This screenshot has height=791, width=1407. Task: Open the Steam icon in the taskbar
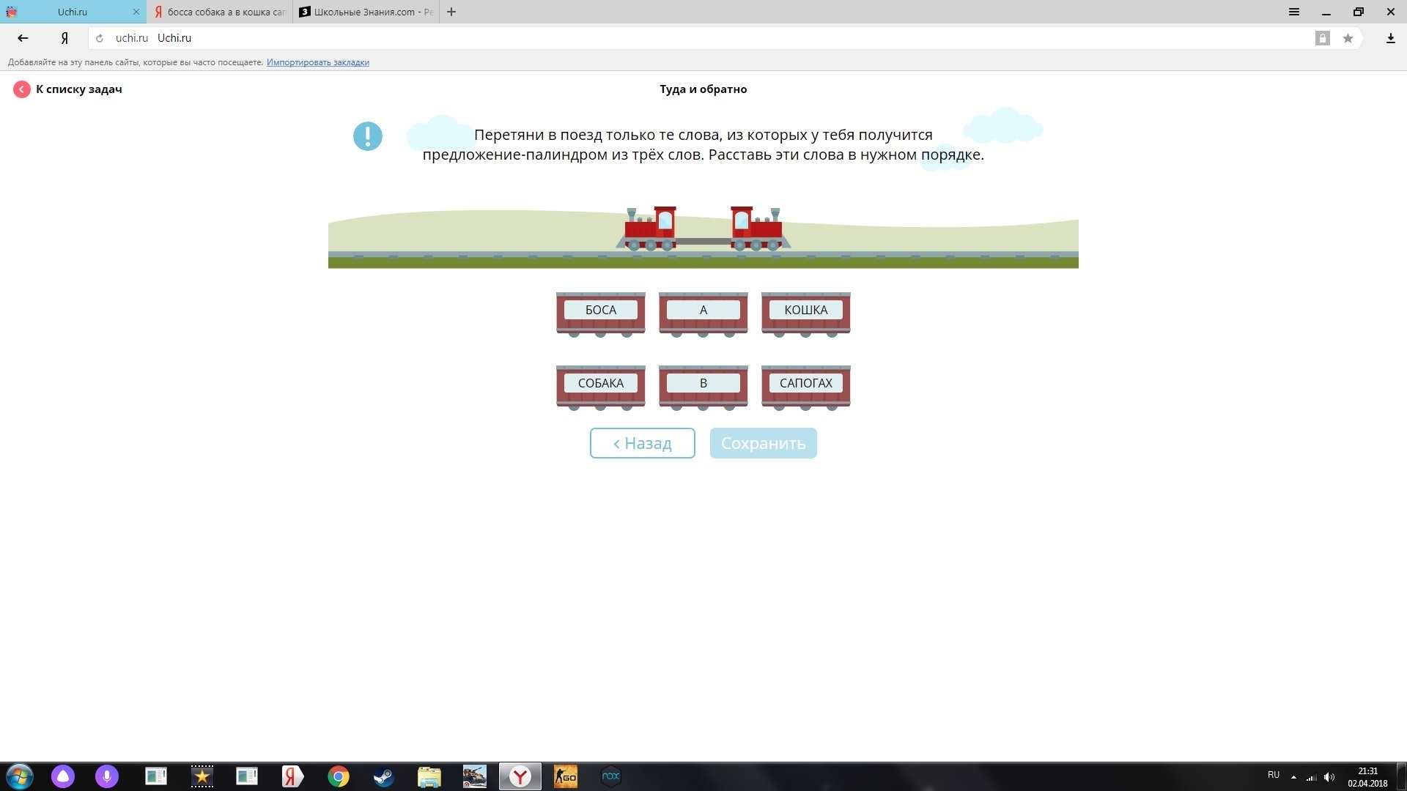383,776
